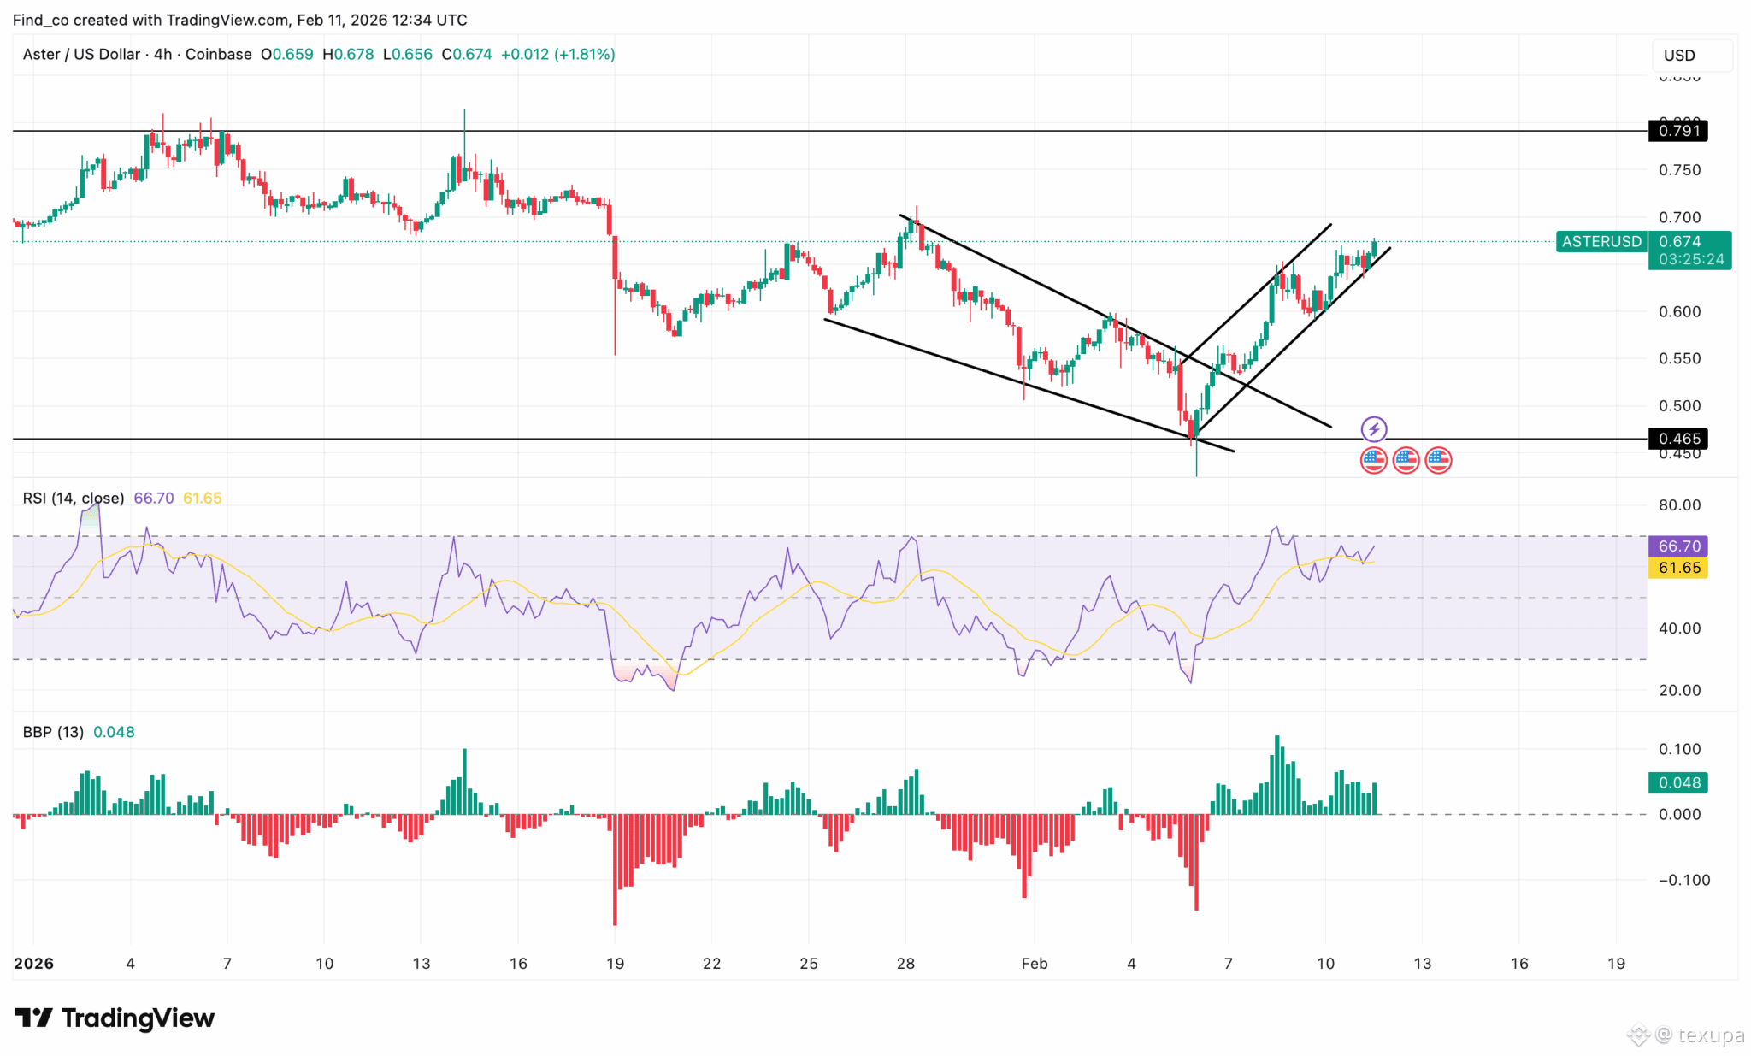Click the 0.600 price axis label
This screenshot has width=1751, height=1056.
click(x=1680, y=312)
